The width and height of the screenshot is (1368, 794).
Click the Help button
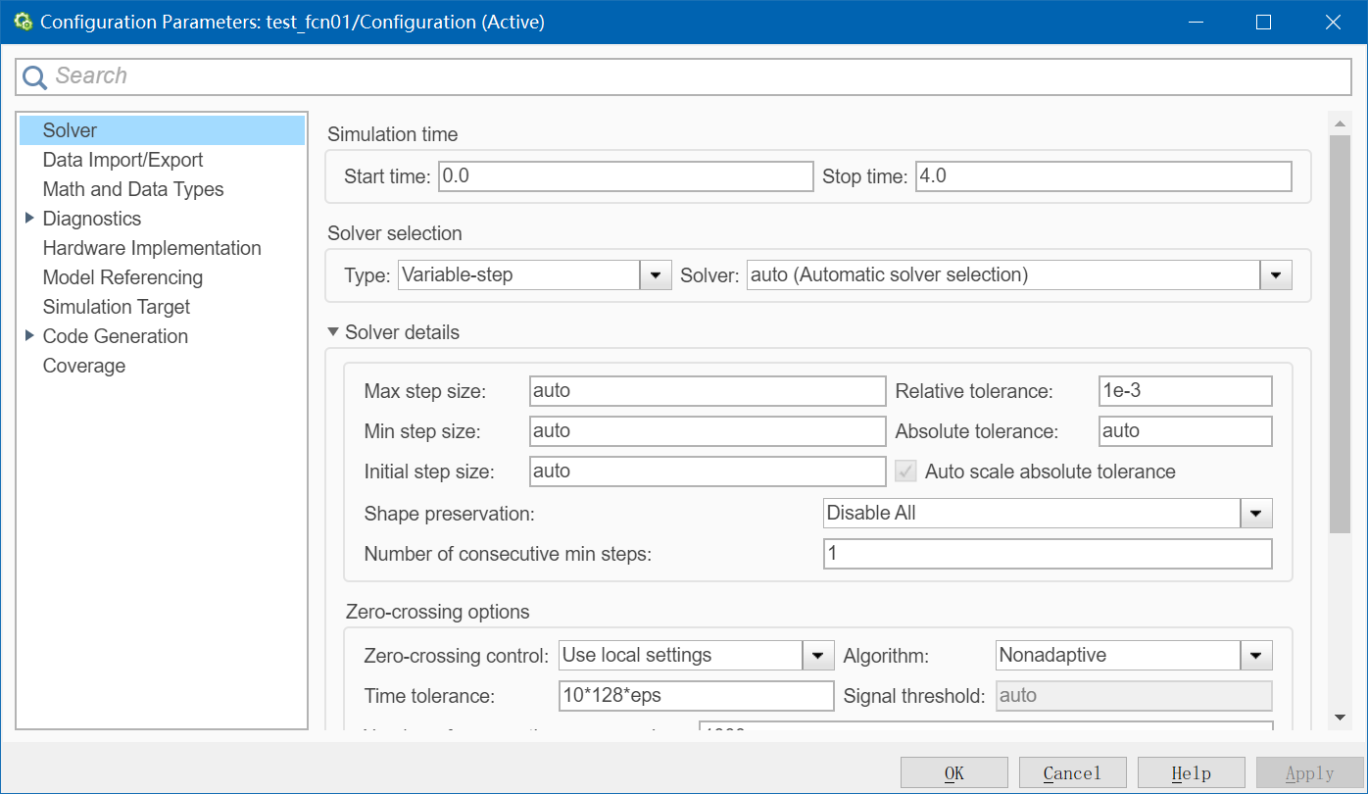point(1191,773)
